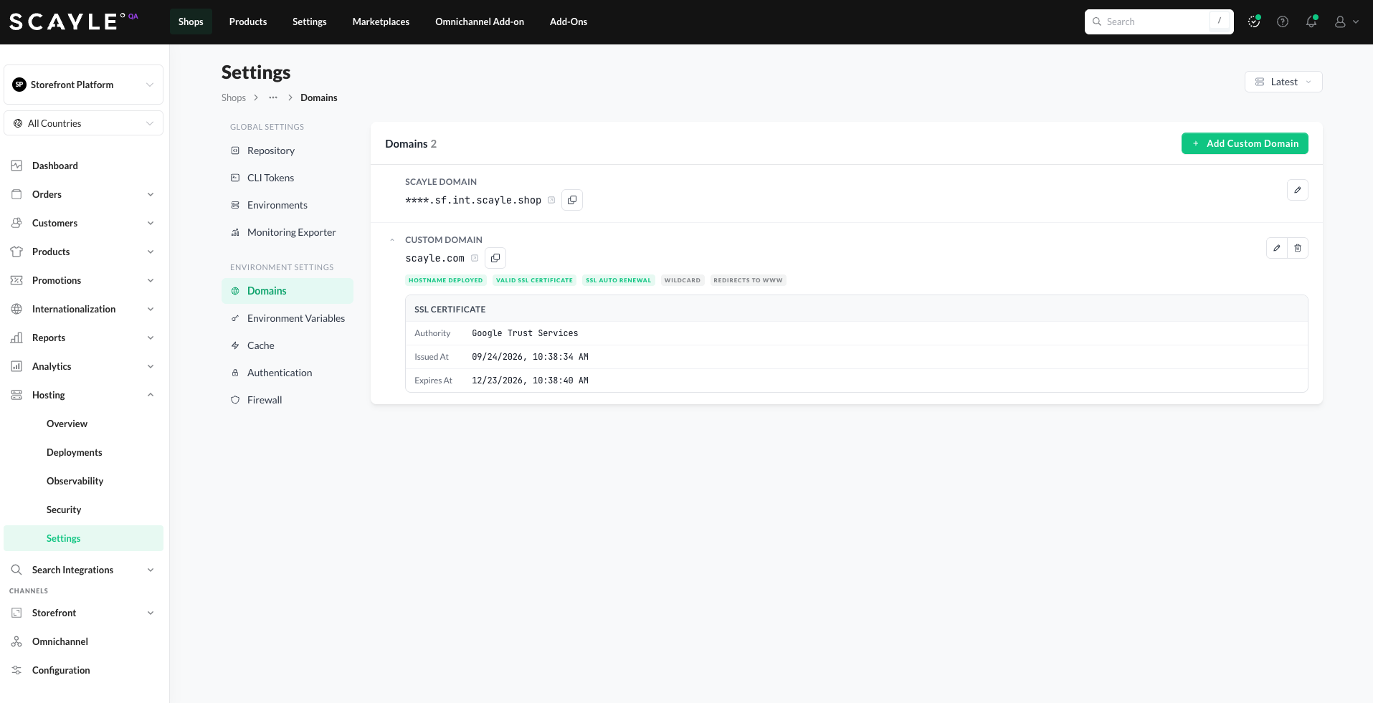This screenshot has width=1373, height=703.
Task: Open Hosting Observability page
Action: pyautogui.click(x=83, y=481)
